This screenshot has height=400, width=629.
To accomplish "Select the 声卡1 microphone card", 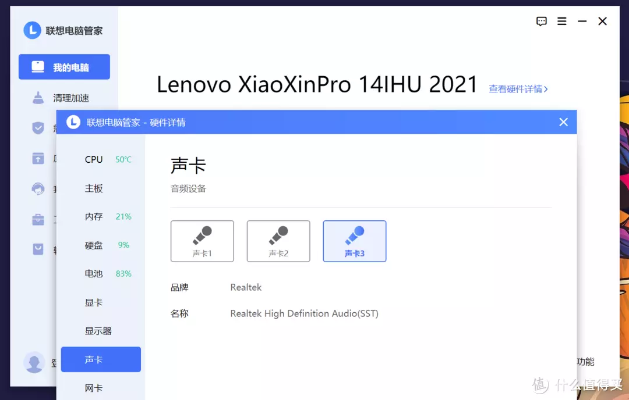I will (x=202, y=241).
